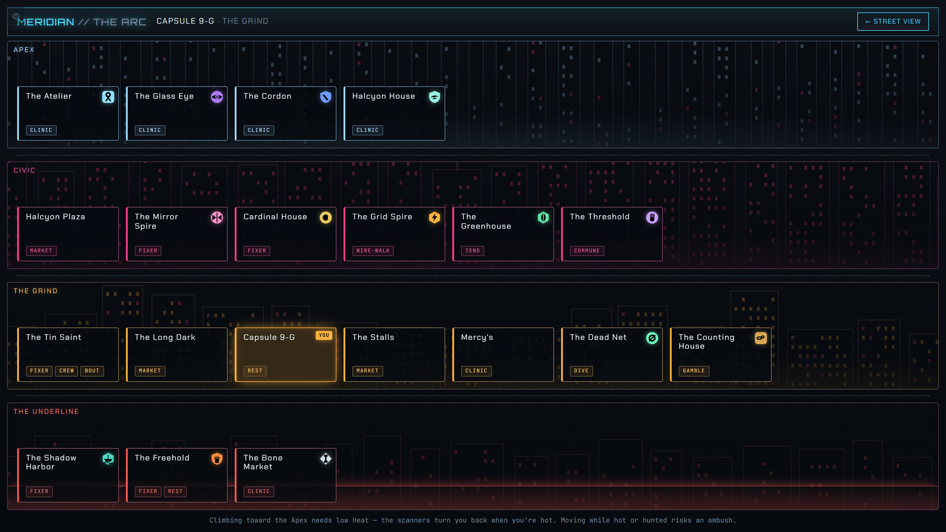This screenshot has width=946, height=532.
Task: Click The Grid Spire card title
Action: (382, 217)
